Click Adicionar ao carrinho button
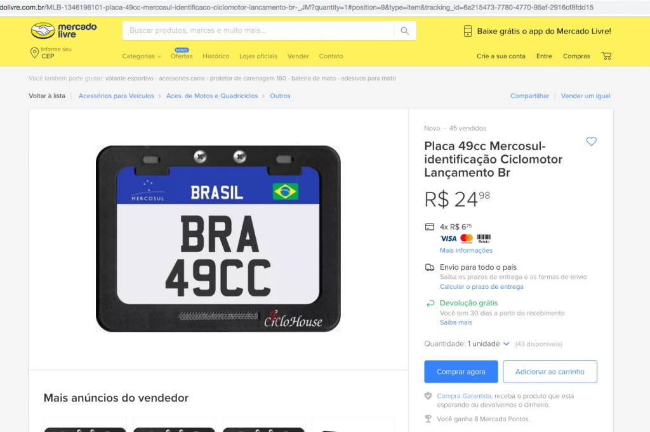 pyautogui.click(x=550, y=372)
